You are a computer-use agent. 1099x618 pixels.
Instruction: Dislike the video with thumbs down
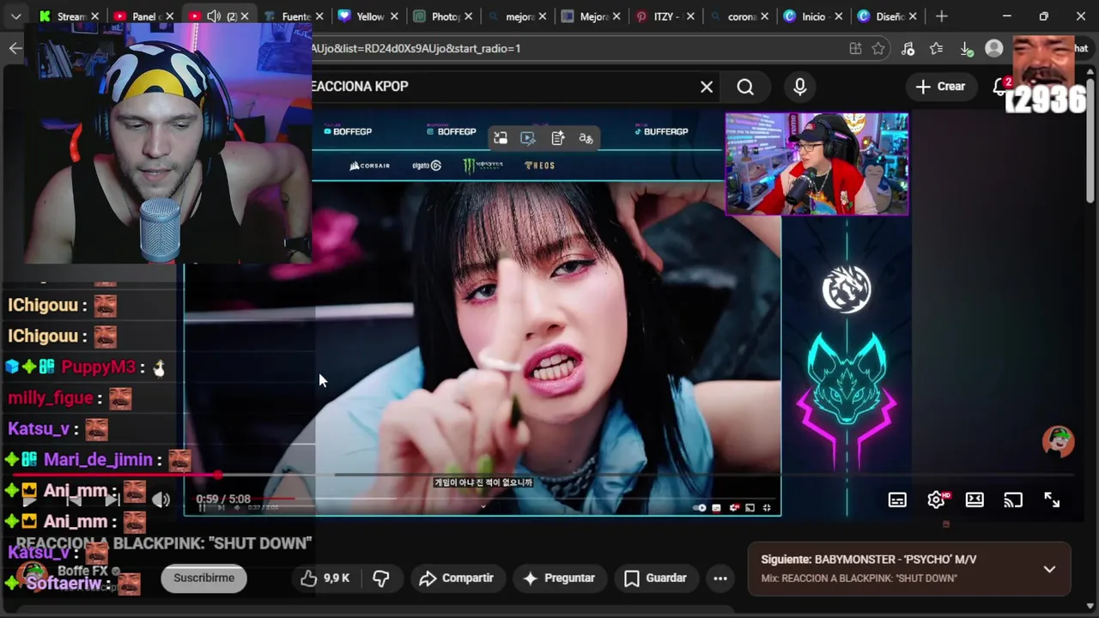point(381,579)
